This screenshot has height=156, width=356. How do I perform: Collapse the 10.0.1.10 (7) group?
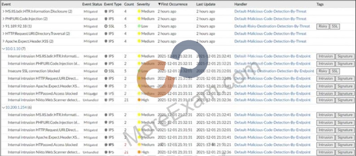pos(3,48)
